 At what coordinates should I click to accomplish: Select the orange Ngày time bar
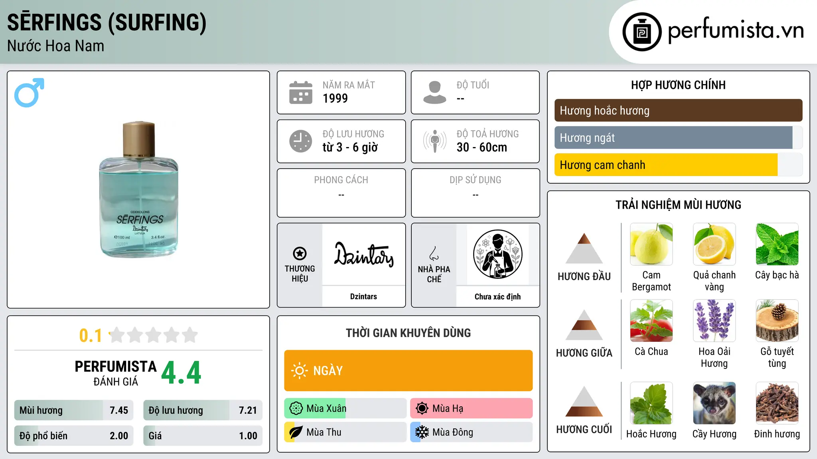[408, 371]
